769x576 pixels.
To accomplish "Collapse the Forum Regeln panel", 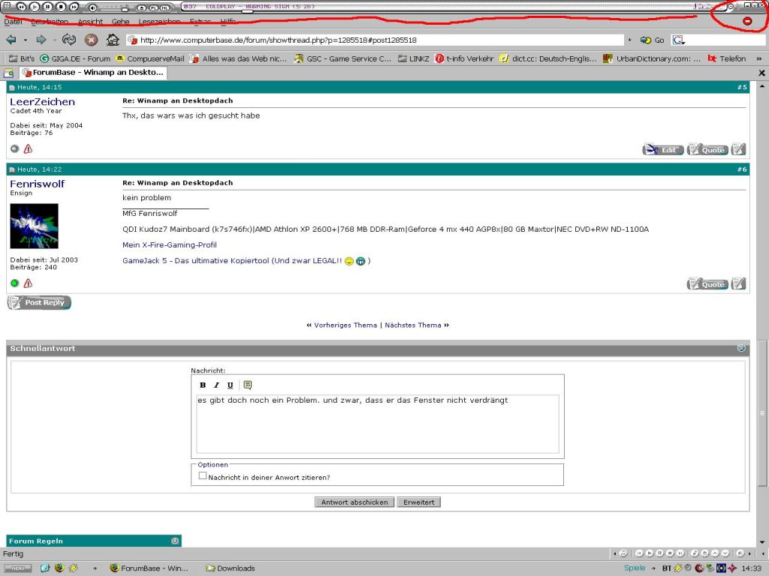I will (x=175, y=541).
